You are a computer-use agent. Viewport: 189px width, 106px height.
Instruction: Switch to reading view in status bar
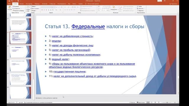click(x=155, y=102)
